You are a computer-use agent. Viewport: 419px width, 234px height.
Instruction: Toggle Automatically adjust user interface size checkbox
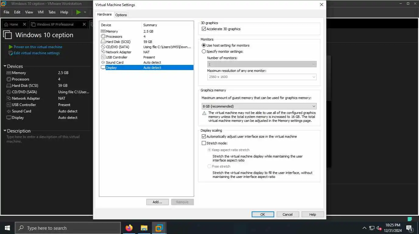[204, 136]
